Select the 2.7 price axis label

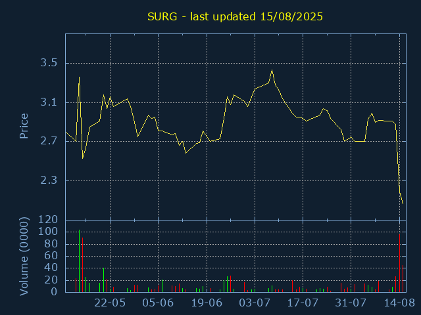(49, 141)
